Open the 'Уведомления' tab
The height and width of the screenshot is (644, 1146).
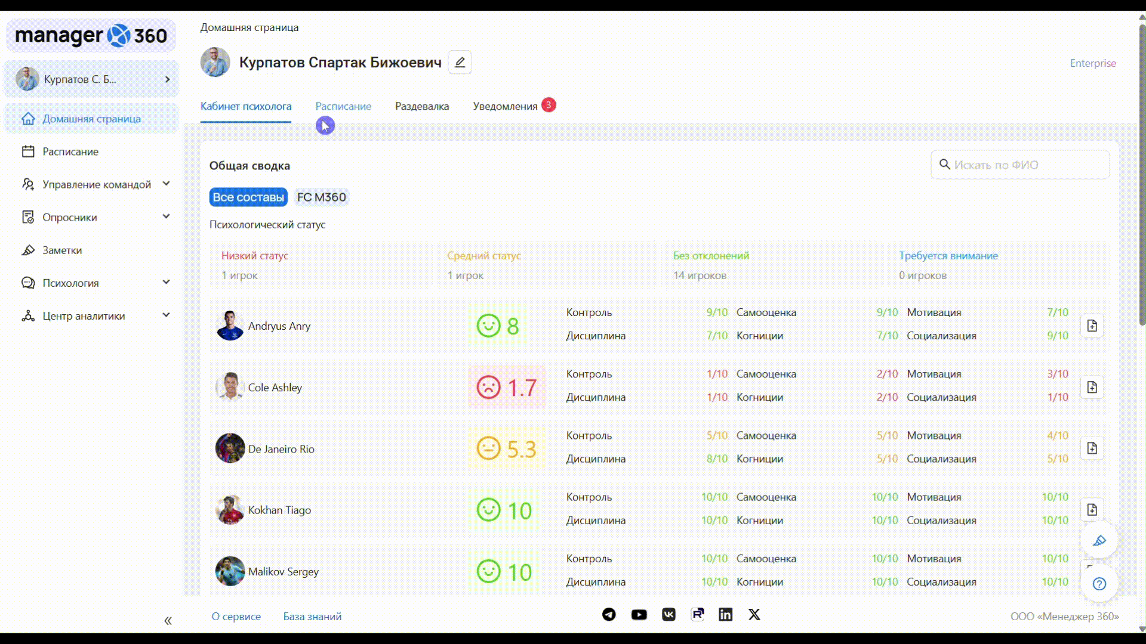click(505, 106)
